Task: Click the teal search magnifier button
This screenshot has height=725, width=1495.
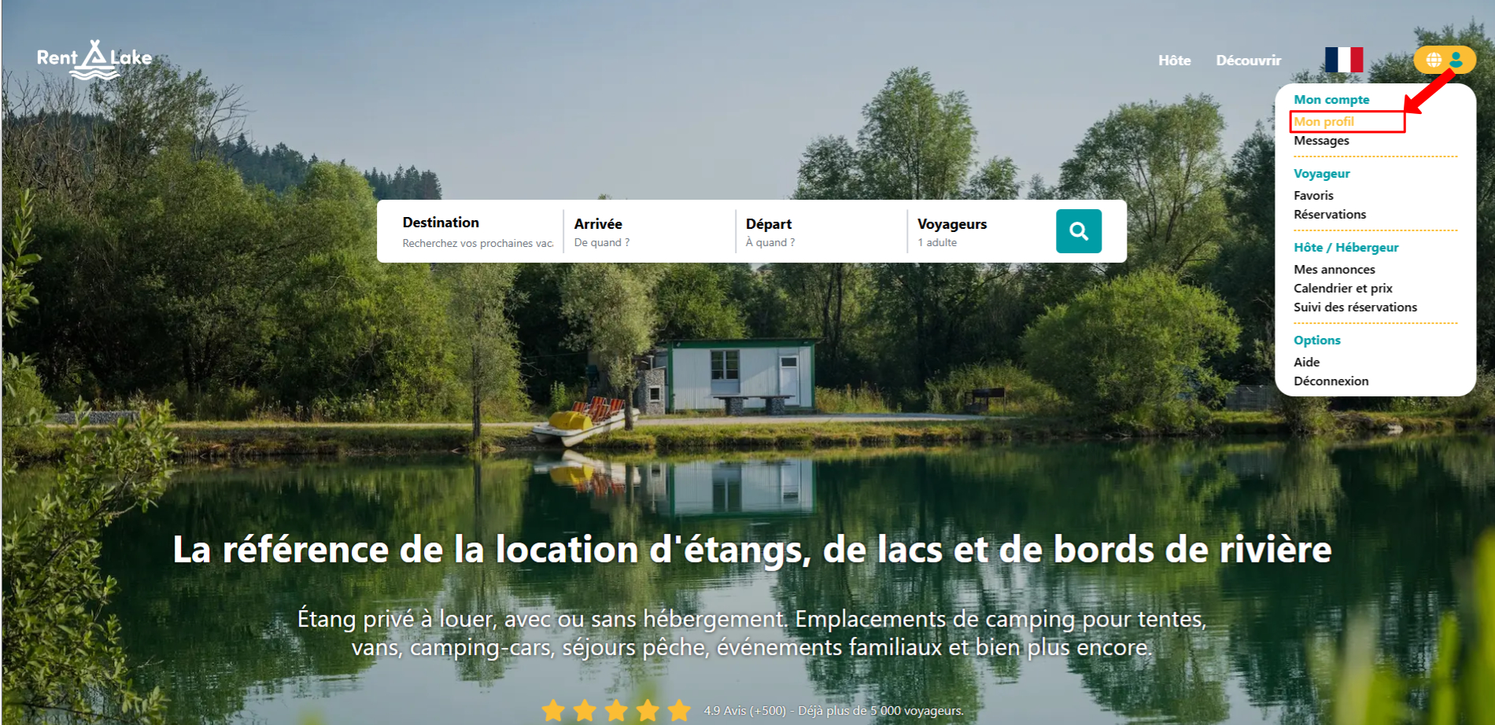Action: point(1078,231)
